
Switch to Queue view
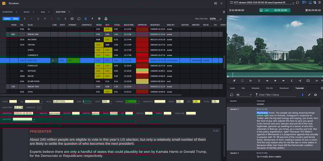7,19
